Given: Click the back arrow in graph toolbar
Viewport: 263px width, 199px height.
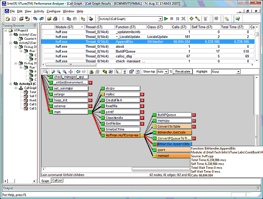Looking at the screenshot, I should [78, 72].
